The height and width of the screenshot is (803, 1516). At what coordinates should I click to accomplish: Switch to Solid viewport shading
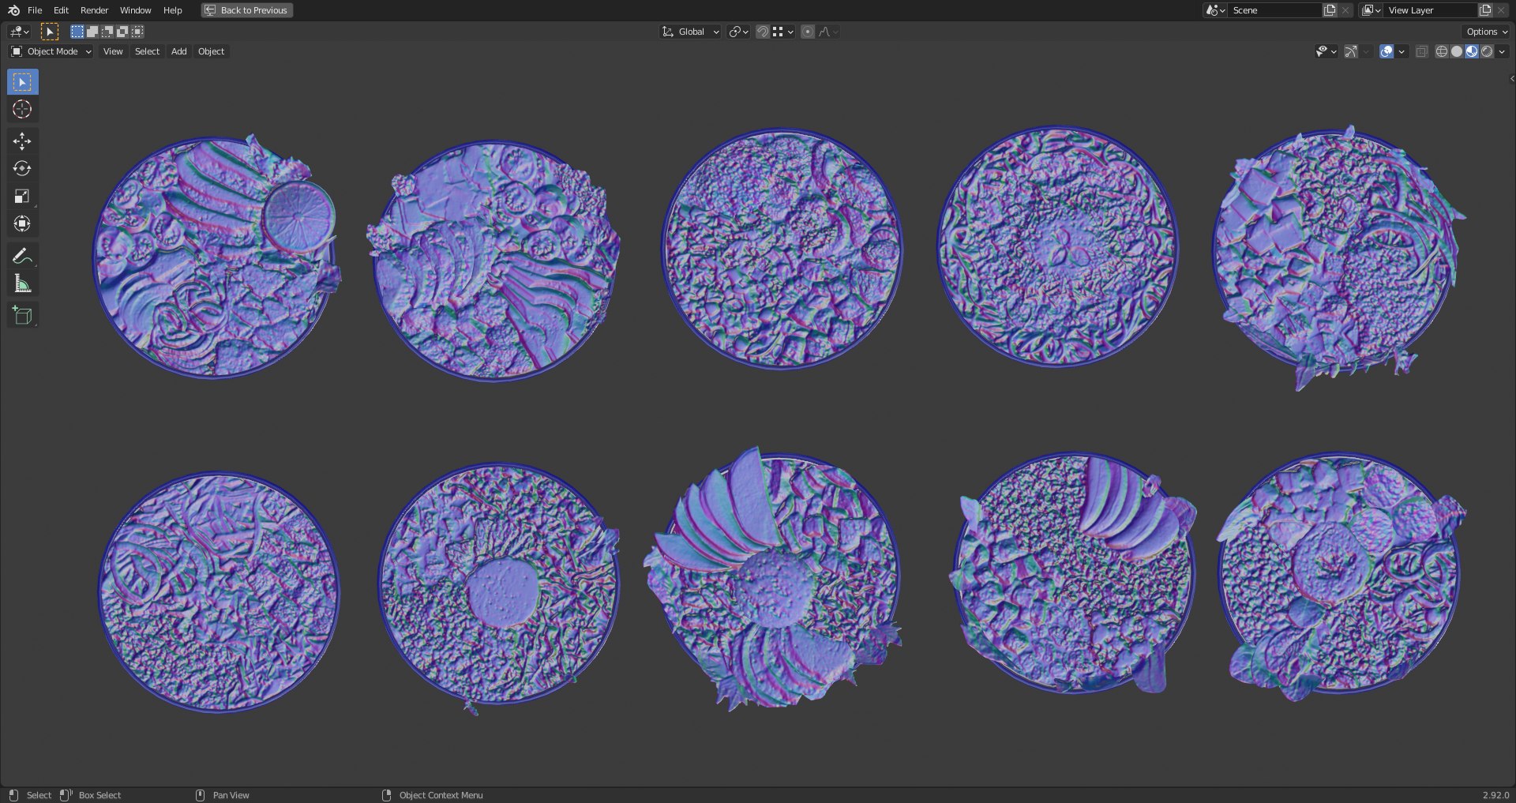click(1457, 51)
